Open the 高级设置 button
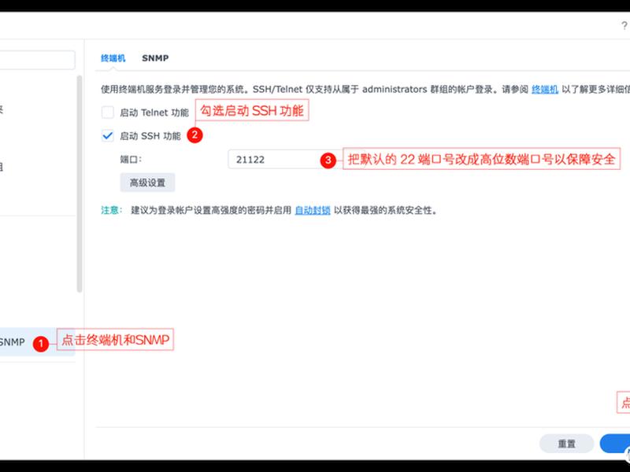The image size is (630, 472). (147, 183)
